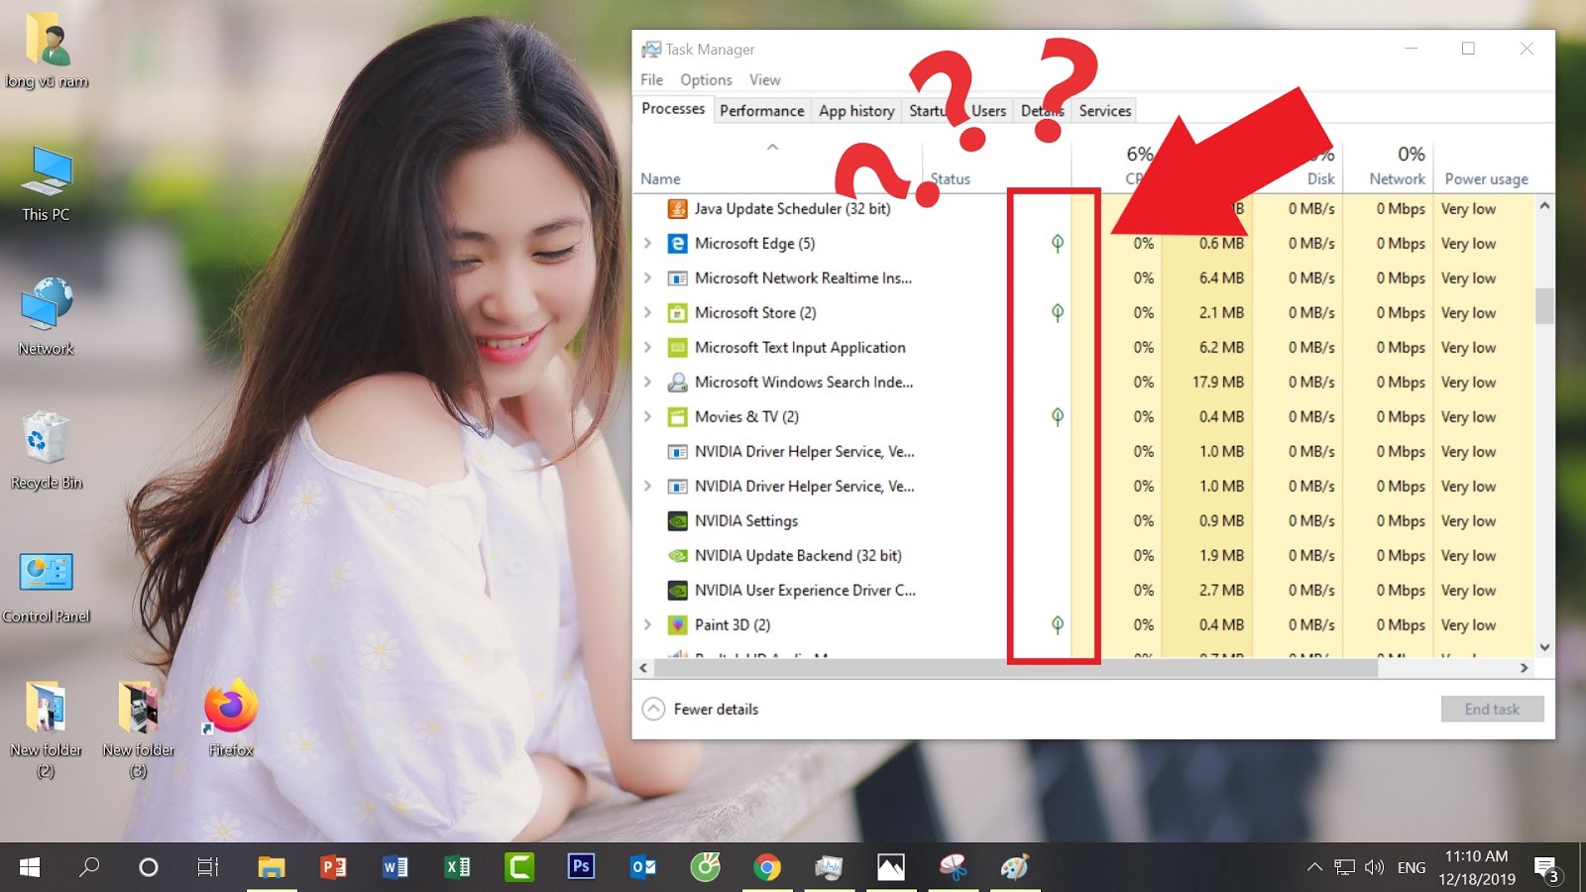This screenshot has height=892, width=1586.
Task: Open the clock showing 11:10 AM
Action: tap(1477, 867)
